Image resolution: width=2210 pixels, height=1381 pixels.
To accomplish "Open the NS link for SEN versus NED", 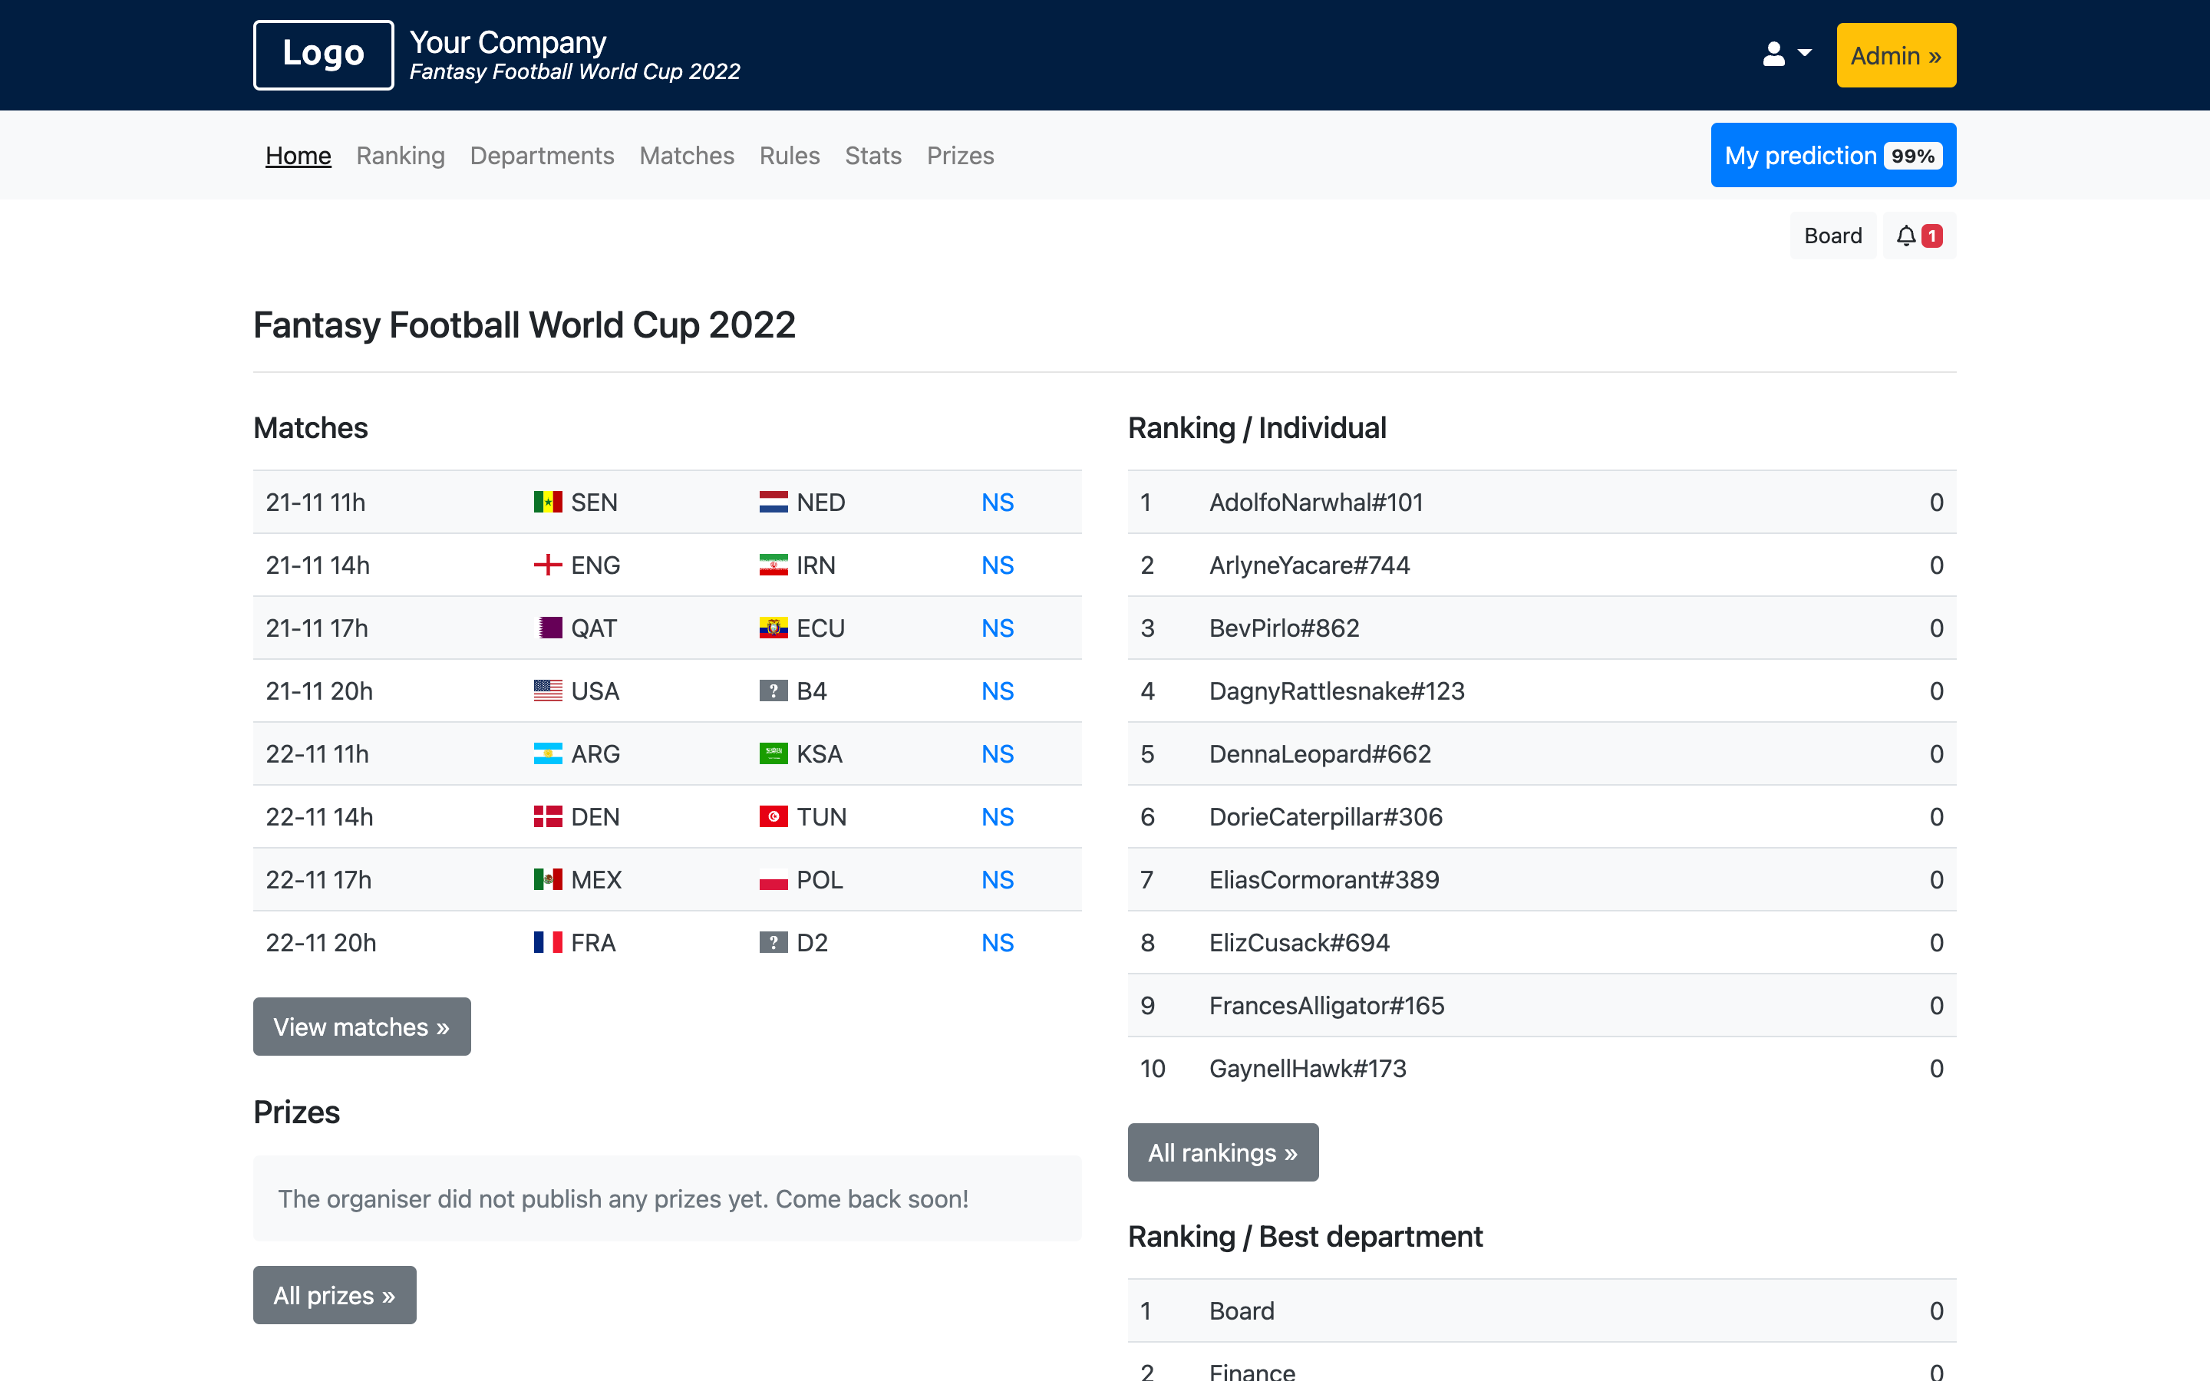I will coord(998,502).
